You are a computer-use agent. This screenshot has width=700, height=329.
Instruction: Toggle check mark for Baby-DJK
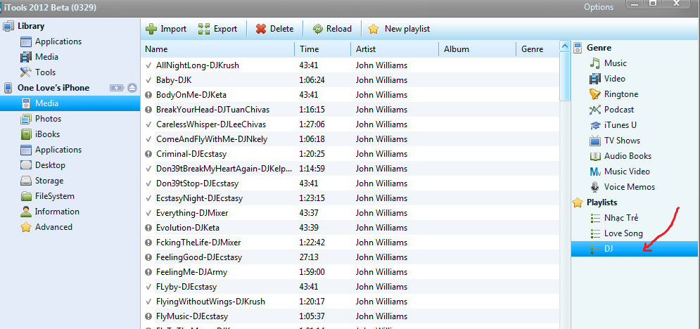[x=148, y=80]
